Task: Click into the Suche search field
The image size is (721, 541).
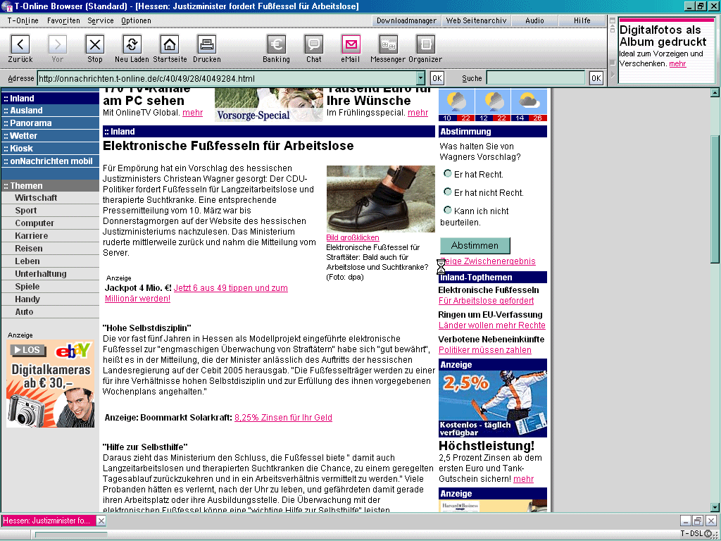Action: coord(535,78)
